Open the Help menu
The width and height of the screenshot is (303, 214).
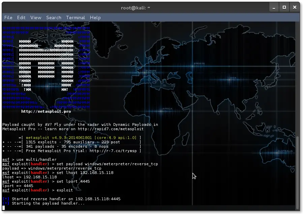[x=95, y=17]
